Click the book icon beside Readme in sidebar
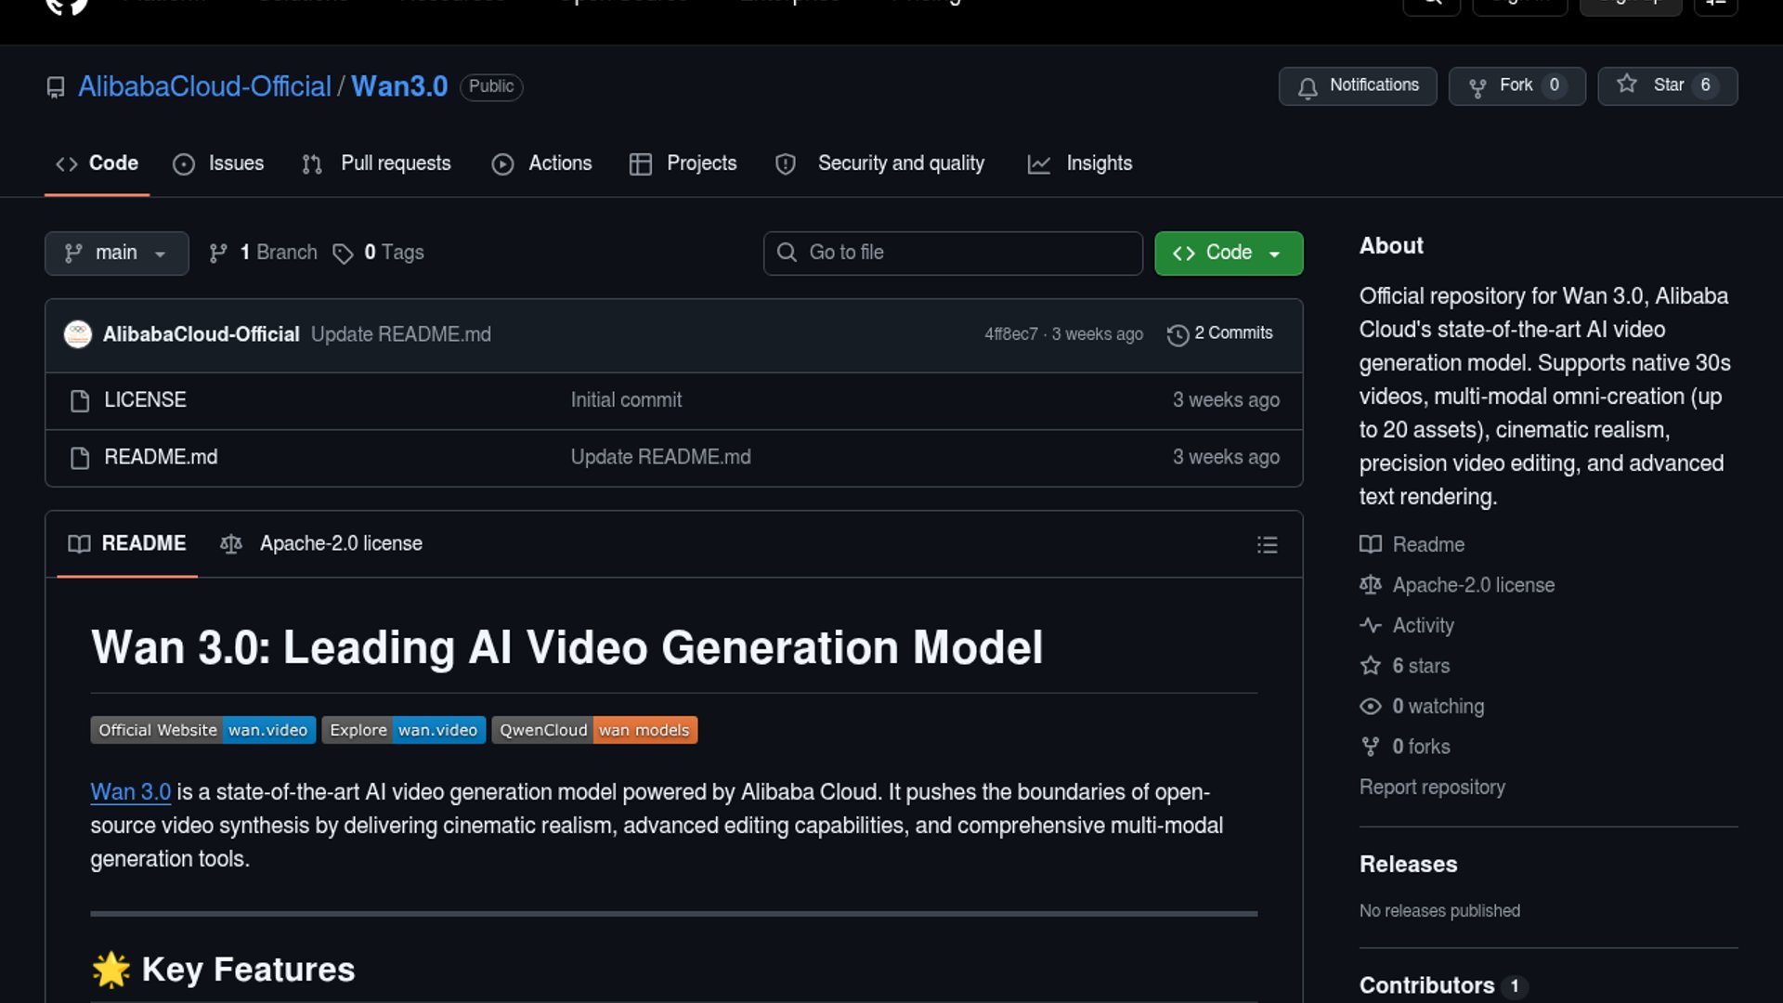The image size is (1783, 1003). click(x=1371, y=545)
